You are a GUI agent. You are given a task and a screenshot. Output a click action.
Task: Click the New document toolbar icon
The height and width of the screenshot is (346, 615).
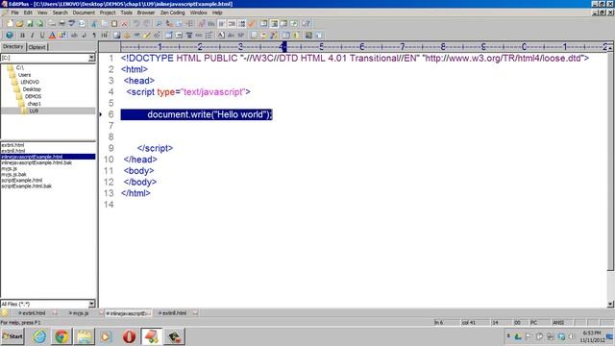(x=10, y=24)
